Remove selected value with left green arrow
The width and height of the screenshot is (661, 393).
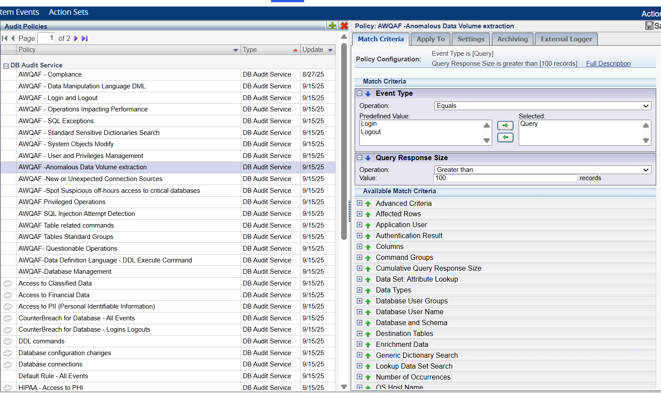click(505, 138)
